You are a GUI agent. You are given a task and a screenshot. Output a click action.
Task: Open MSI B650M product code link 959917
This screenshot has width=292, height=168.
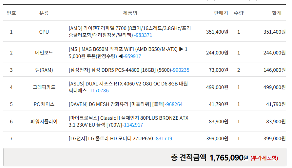click(132, 56)
